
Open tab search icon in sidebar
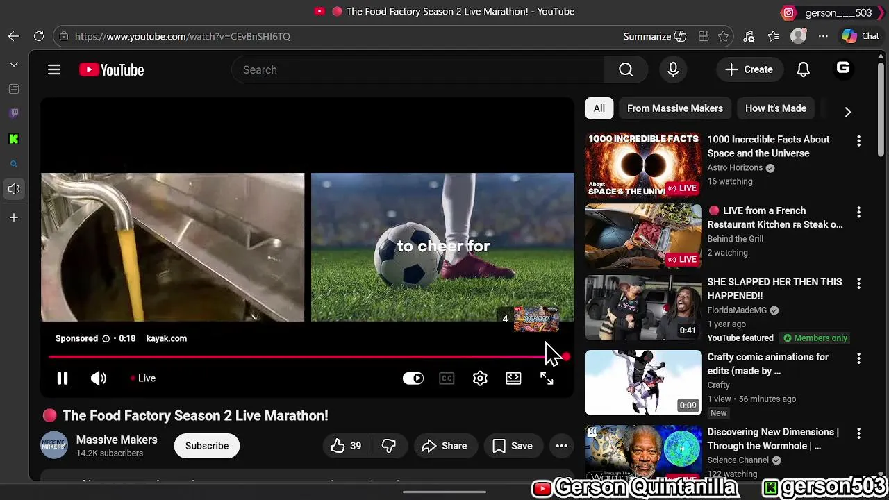14,89
